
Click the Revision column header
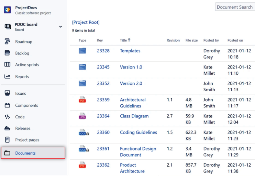[173, 40]
